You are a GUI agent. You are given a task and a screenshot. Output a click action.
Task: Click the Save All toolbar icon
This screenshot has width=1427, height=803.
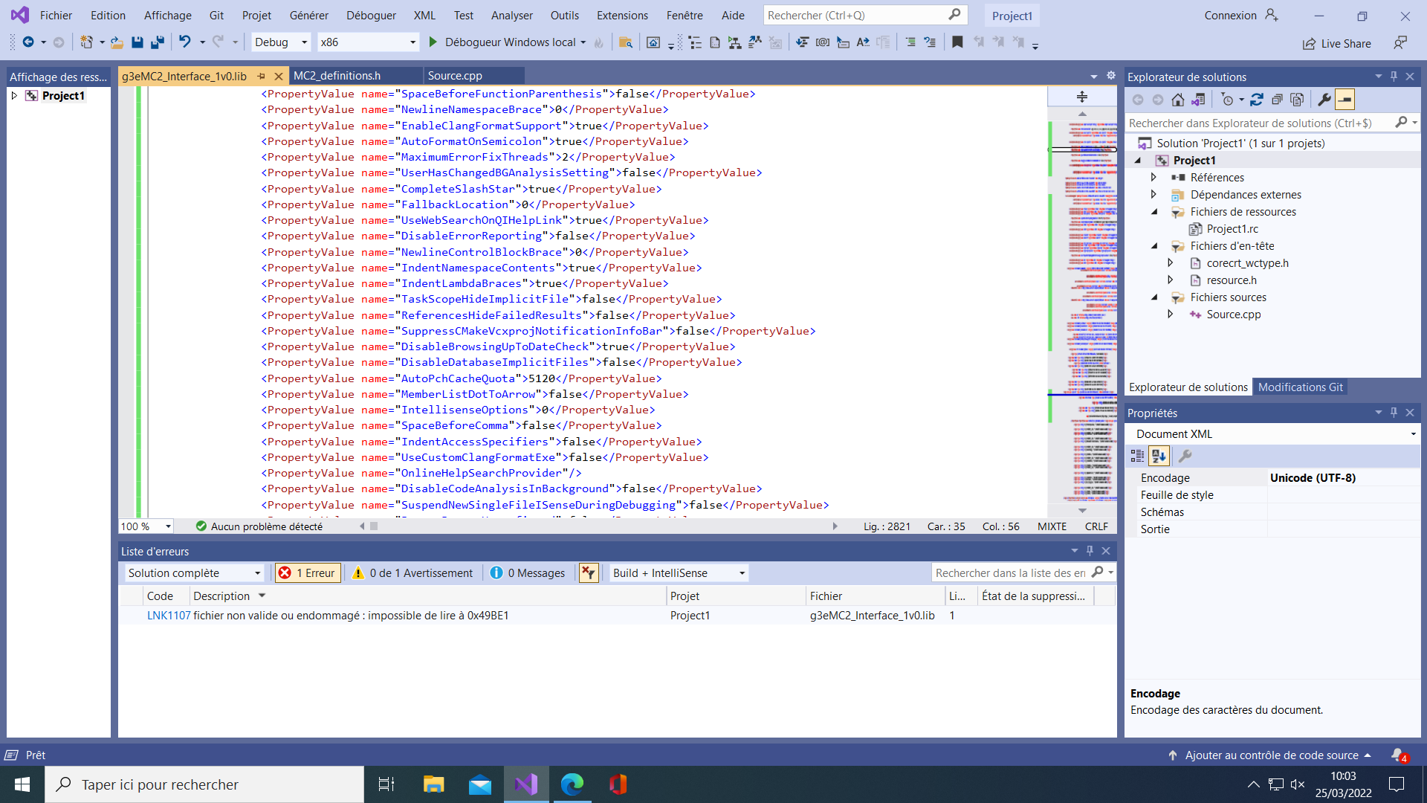pyautogui.click(x=157, y=42)
